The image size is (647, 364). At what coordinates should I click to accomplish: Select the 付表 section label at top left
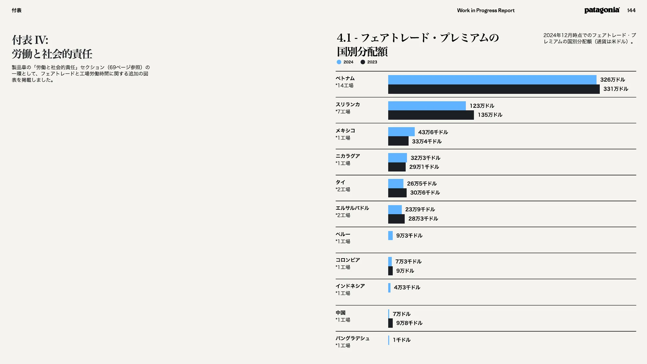click(x=16, y=10)
